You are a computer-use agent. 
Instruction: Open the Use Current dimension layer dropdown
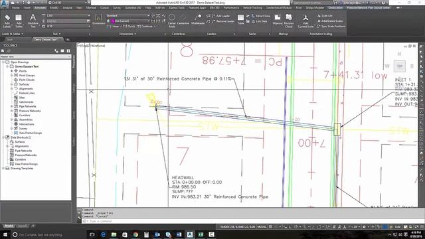[x=129, y=21]
